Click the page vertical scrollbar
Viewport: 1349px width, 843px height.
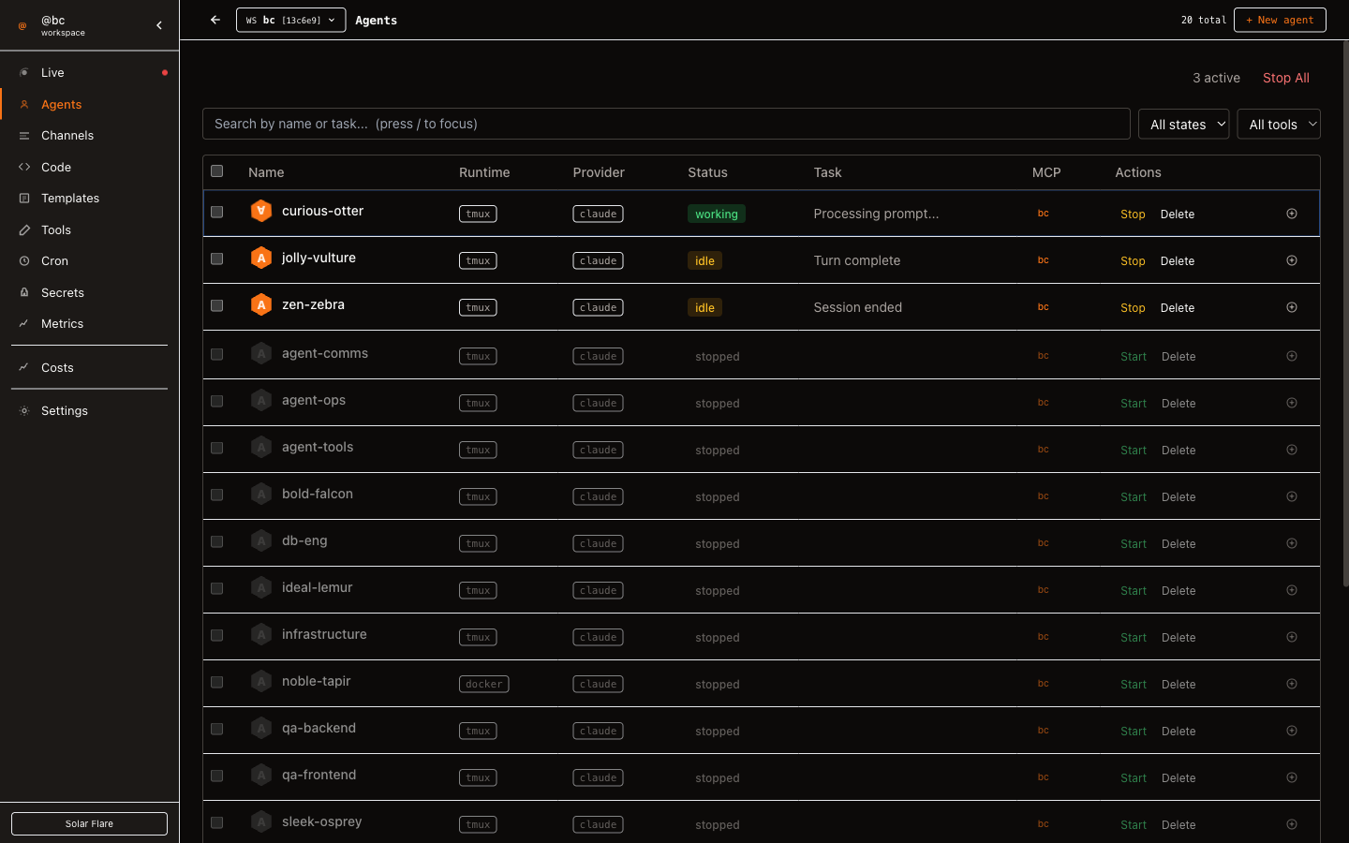pyautogui.click(x=1346, y=314)
